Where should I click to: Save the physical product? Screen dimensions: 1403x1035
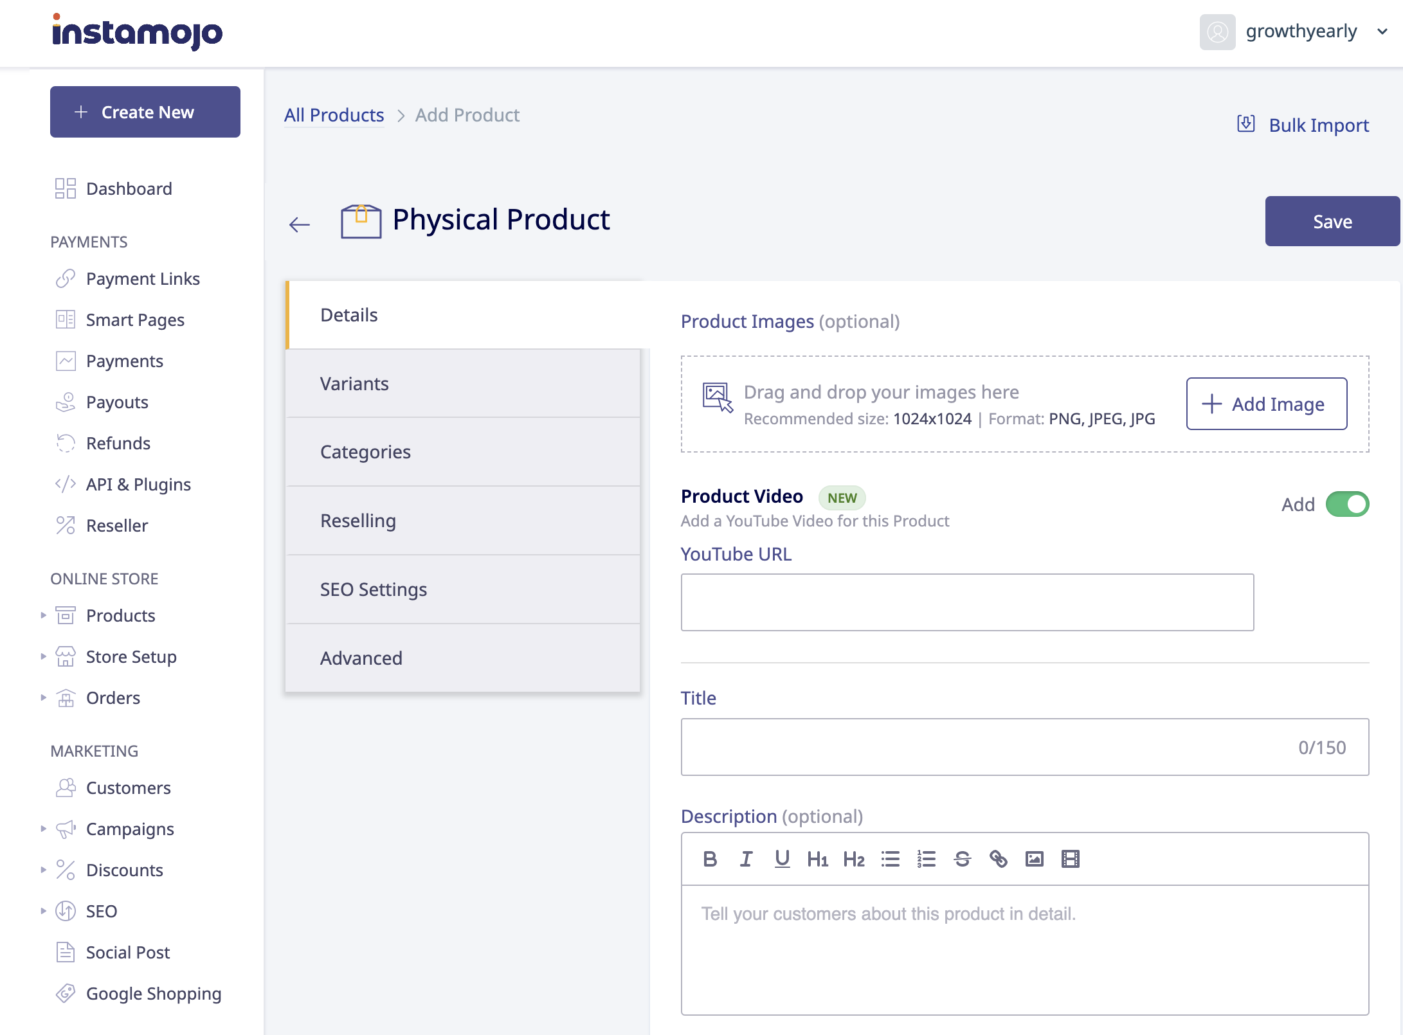click(1332, 221)
